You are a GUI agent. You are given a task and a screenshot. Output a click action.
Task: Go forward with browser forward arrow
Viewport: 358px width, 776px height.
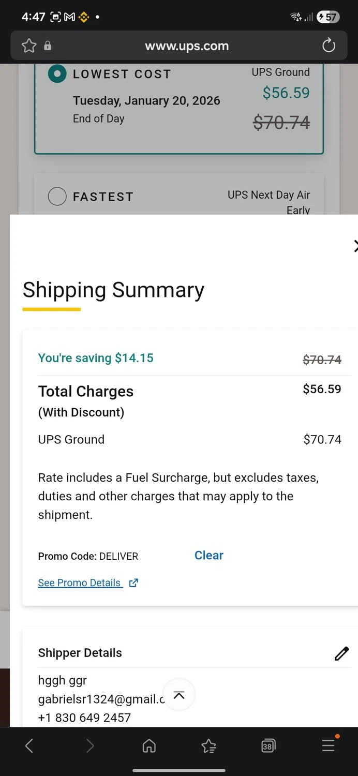(x=90, y=745)
